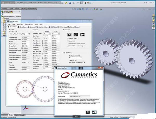The height and width of the screenshot is (119, 156).
Task: Open the Gear Hand of Helix dropdown
Action: point(56,38)
